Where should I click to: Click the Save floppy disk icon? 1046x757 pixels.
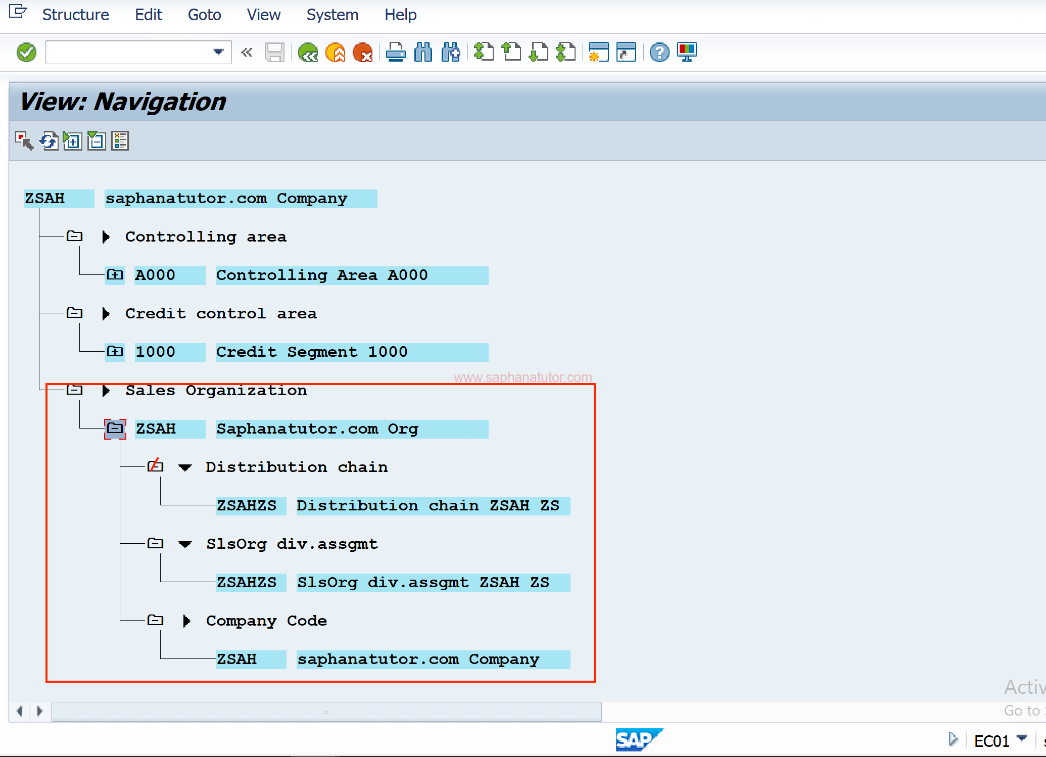pos(274,52)
